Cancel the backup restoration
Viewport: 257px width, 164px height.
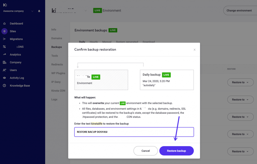coord(146,151)
